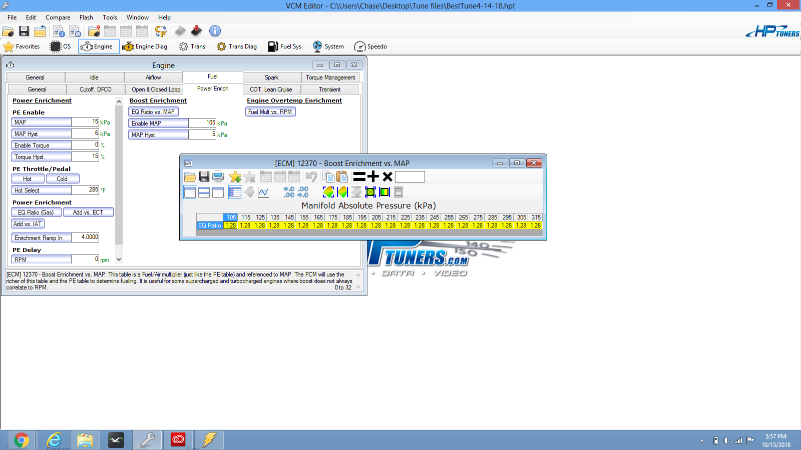Toggle horizontal split layout view icon

[x=204, y=192]
